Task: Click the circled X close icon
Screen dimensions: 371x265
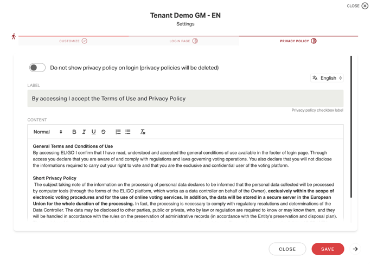Action: click(365, 6)
